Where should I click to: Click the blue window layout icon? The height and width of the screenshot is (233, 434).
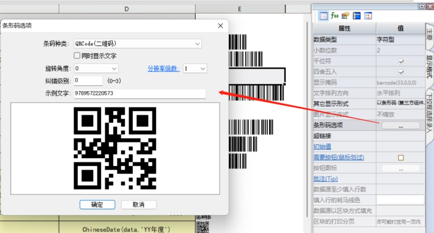pyautogui.click(x=357, y=16)
